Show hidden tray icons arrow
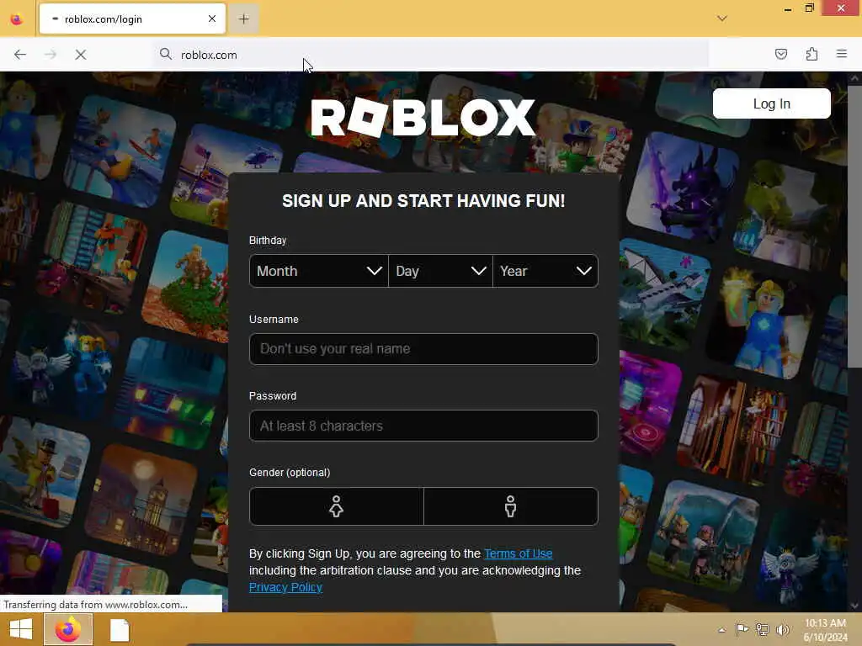The image size is (862, 646). (x=721, y=630)
